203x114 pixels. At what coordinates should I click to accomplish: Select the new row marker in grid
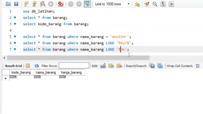(x=6, y=78)
